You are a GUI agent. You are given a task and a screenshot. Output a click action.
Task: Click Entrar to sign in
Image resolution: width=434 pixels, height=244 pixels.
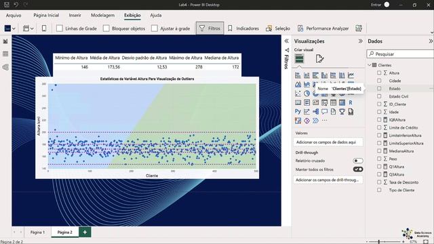[376, 5]
